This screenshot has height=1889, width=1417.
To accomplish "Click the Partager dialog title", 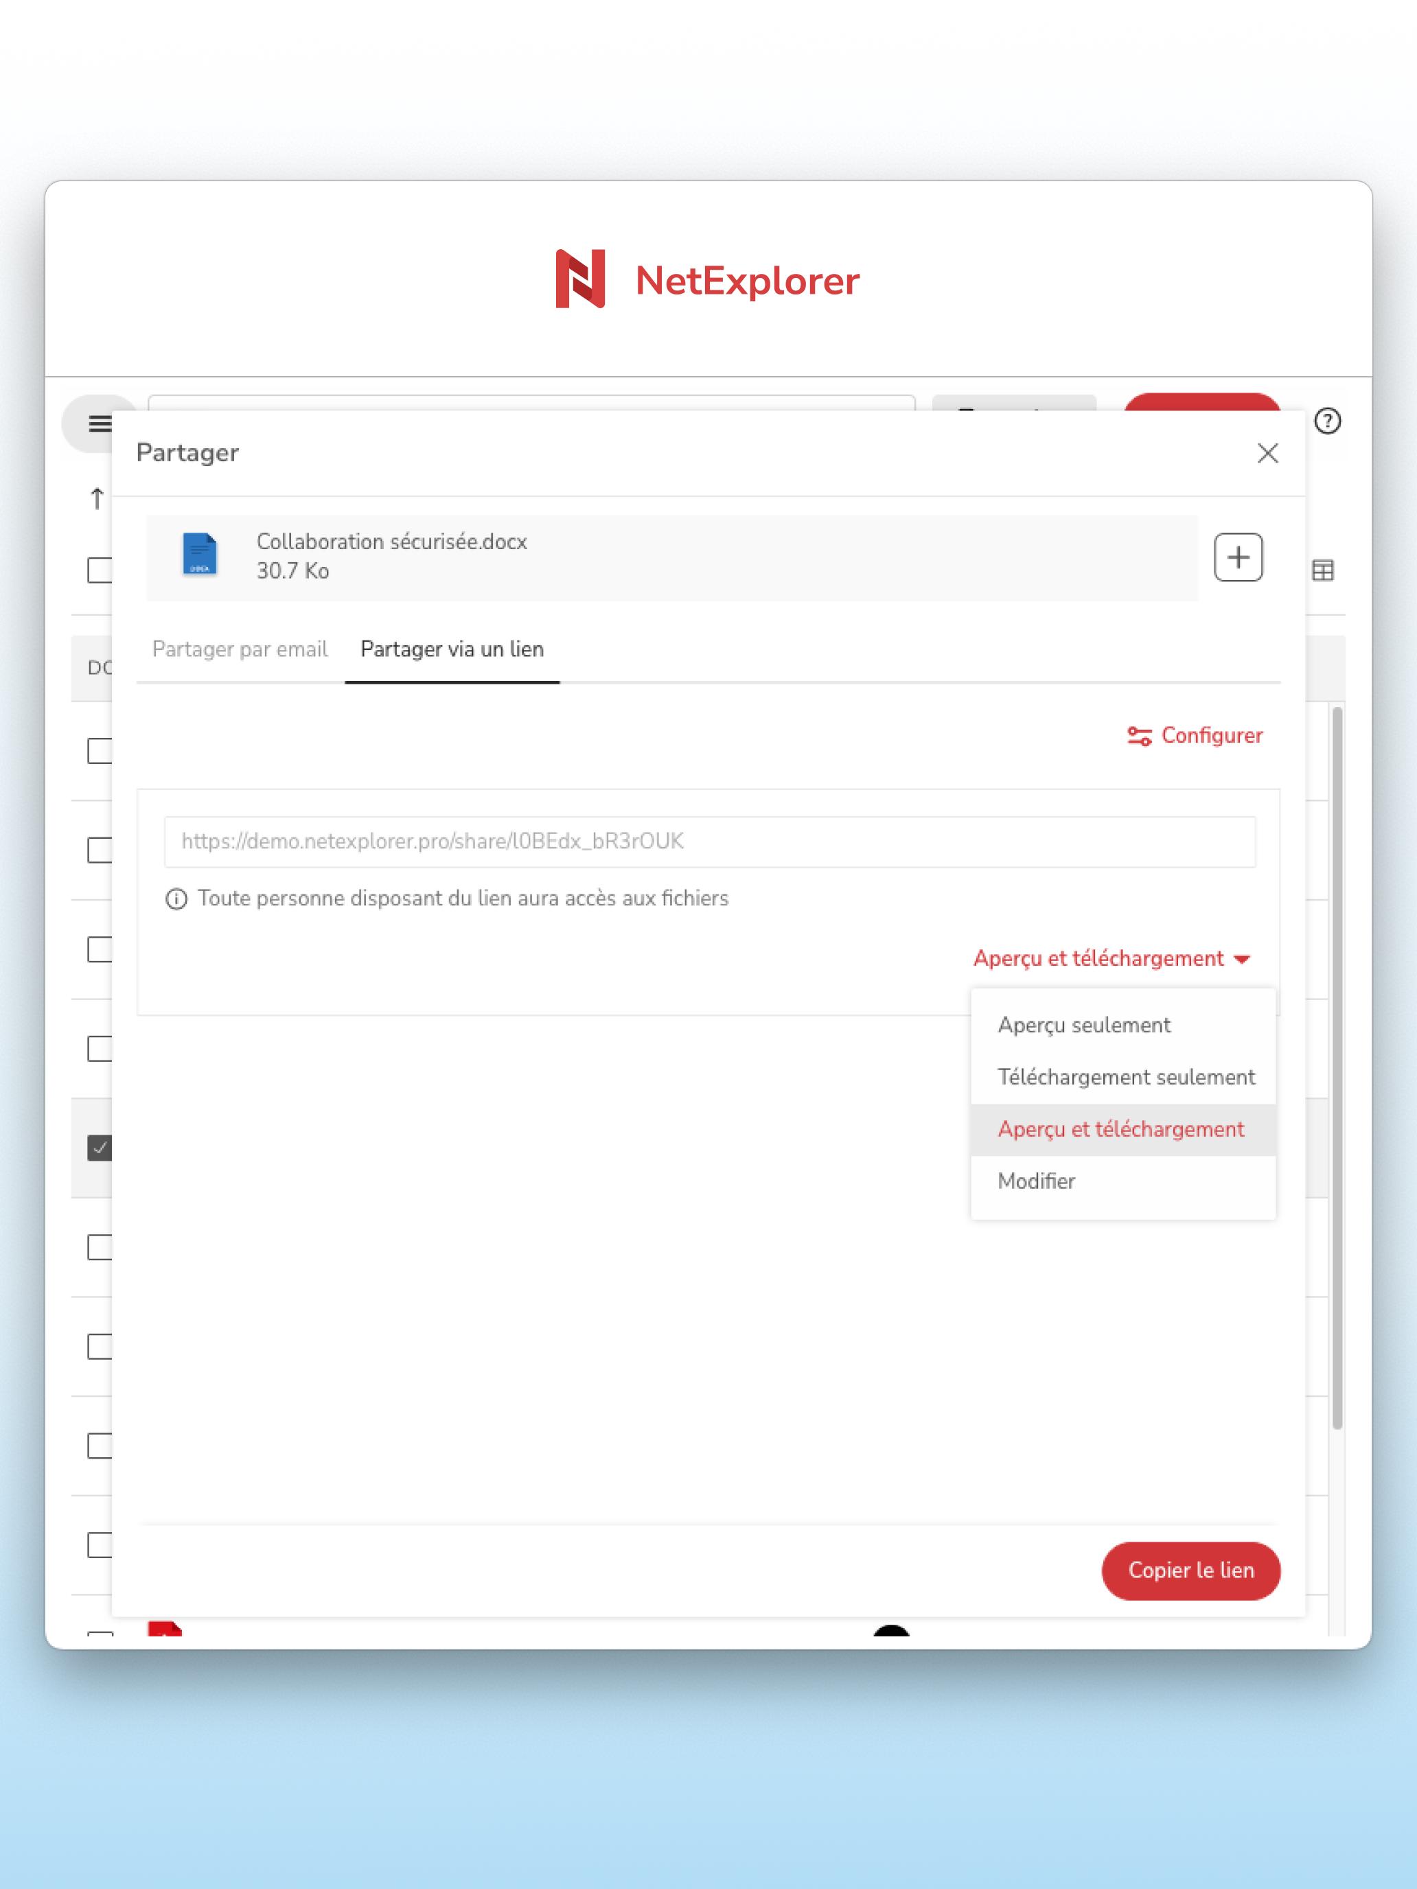I will (x=187, y=452).
